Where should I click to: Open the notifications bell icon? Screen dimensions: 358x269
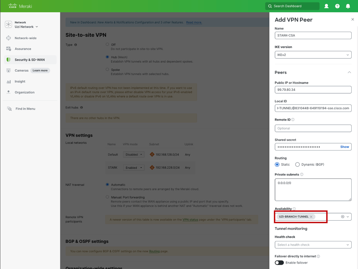pos(348,6)
